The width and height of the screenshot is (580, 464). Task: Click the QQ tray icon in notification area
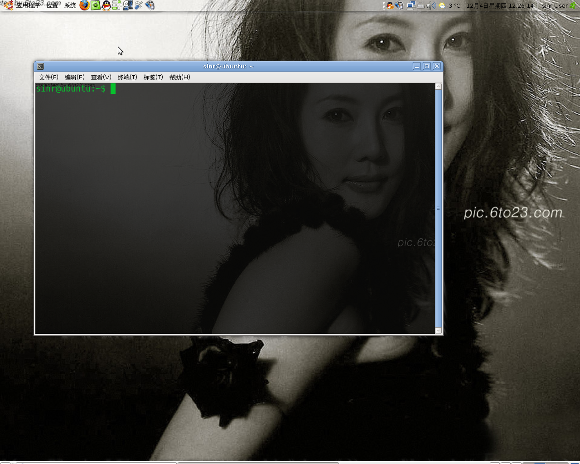(390, 5)
